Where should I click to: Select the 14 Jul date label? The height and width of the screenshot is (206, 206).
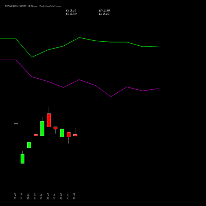point(15,196)
